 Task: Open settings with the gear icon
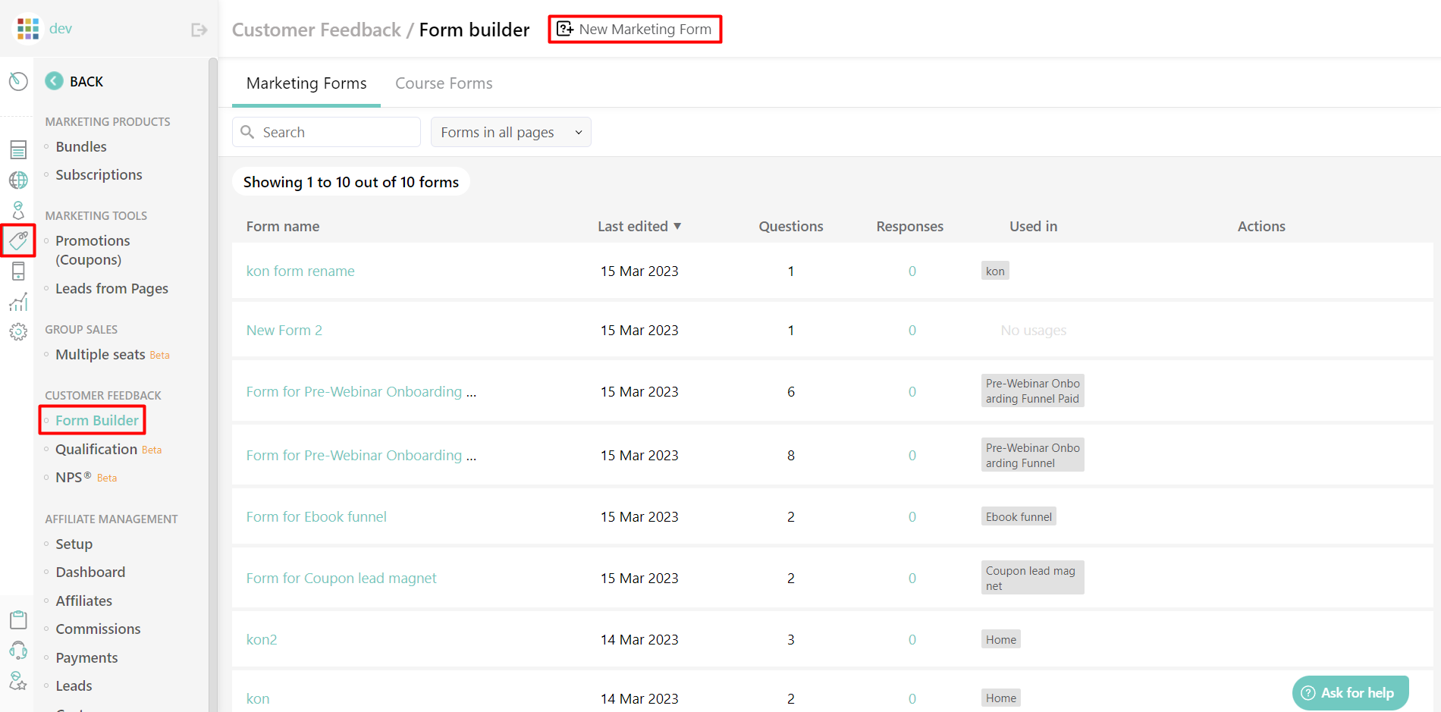pos(18,331)
